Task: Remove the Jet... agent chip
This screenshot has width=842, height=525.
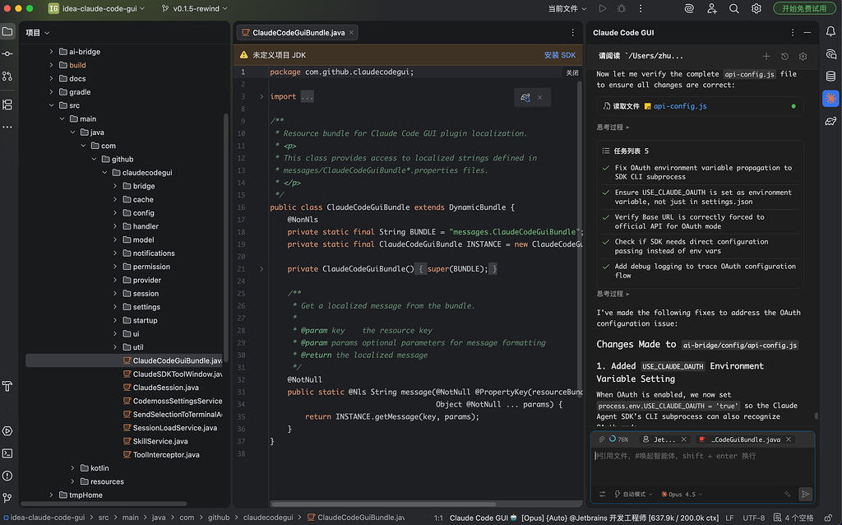Action: click(x=683, y=439)
